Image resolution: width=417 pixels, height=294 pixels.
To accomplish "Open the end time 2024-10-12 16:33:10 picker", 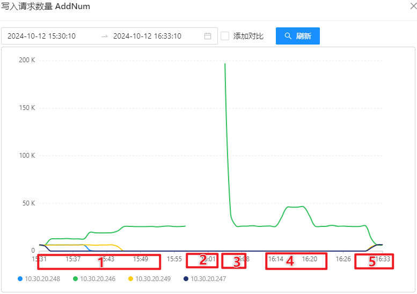I will click(147, 36).
